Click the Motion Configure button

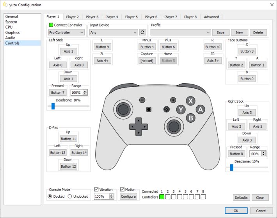click(128, 196)
